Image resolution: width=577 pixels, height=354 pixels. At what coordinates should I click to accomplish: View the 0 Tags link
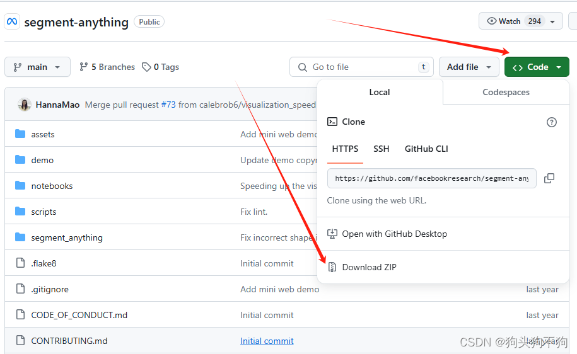(x=161, y=67)
